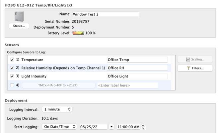Click the start date field 08/25/22
The image size is (219, 133).
pos(93,127)
